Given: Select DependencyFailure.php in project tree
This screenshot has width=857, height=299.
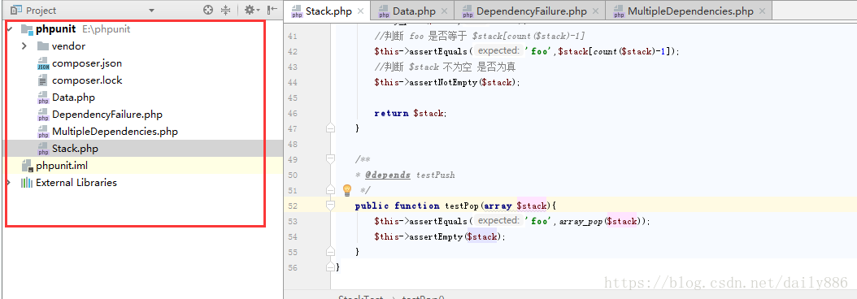Looking at the screenshot, I should click(107, 115).
